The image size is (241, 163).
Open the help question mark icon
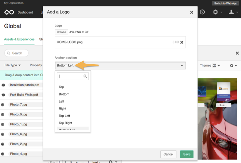coord(202,12)
